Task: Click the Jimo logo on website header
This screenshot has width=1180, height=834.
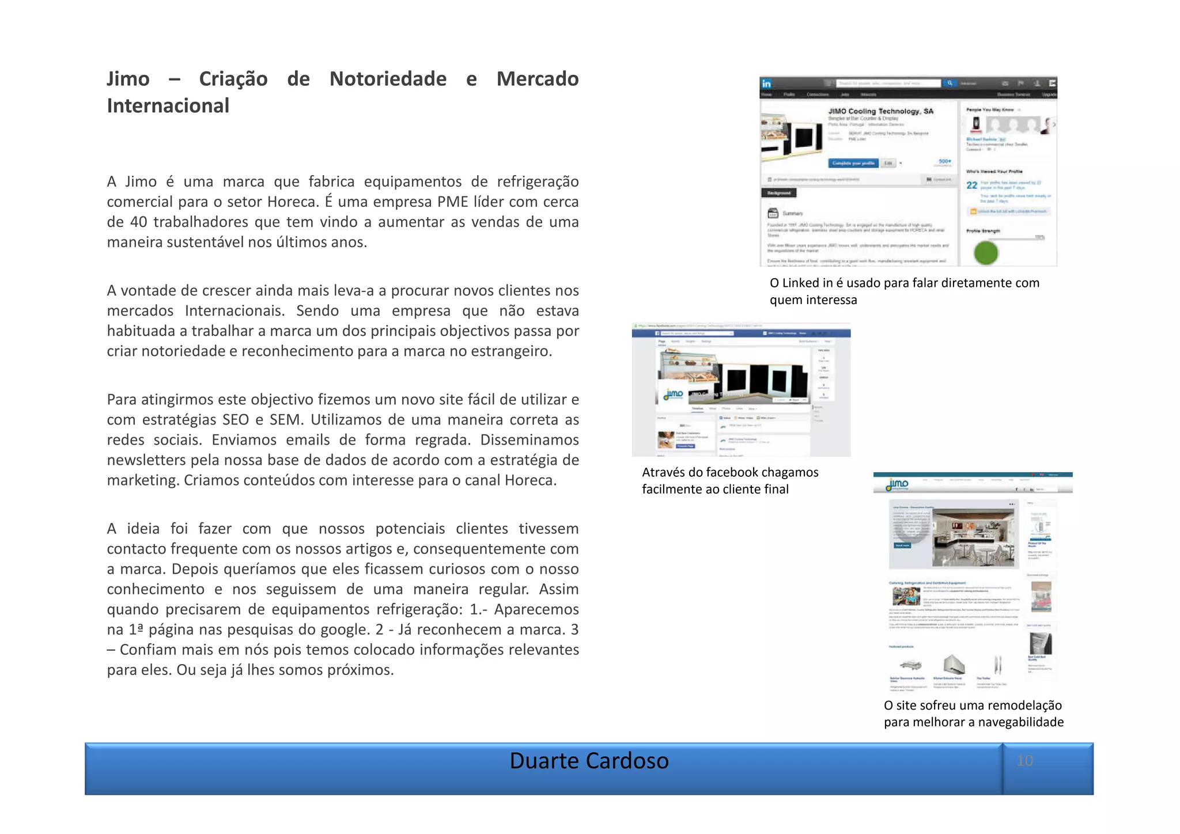Action: coord(898,484)
